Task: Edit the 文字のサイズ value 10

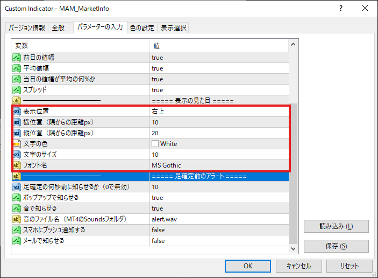Action: point(219,154)
